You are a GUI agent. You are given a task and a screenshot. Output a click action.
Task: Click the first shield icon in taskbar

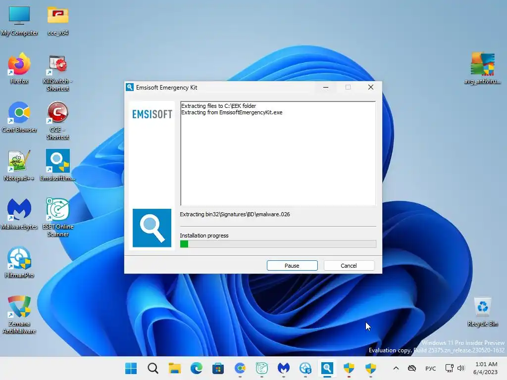pos(349,368)
